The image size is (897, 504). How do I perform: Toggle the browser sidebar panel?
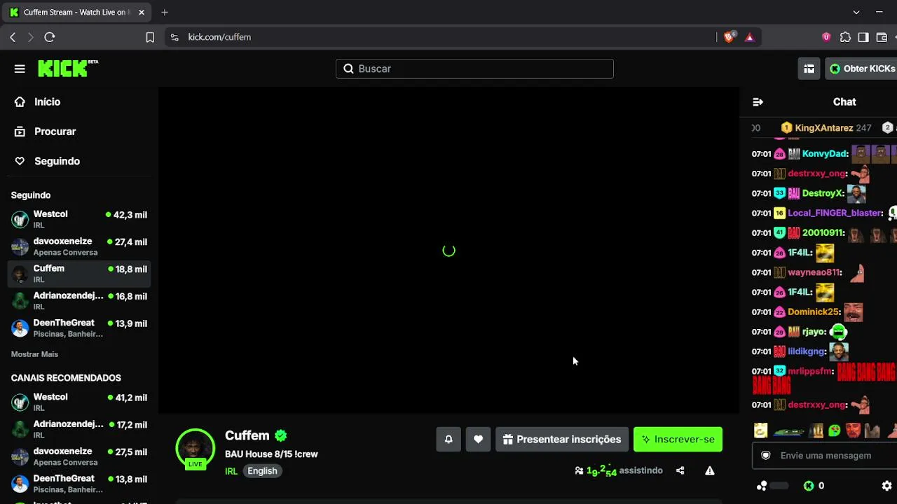(863, 37)
